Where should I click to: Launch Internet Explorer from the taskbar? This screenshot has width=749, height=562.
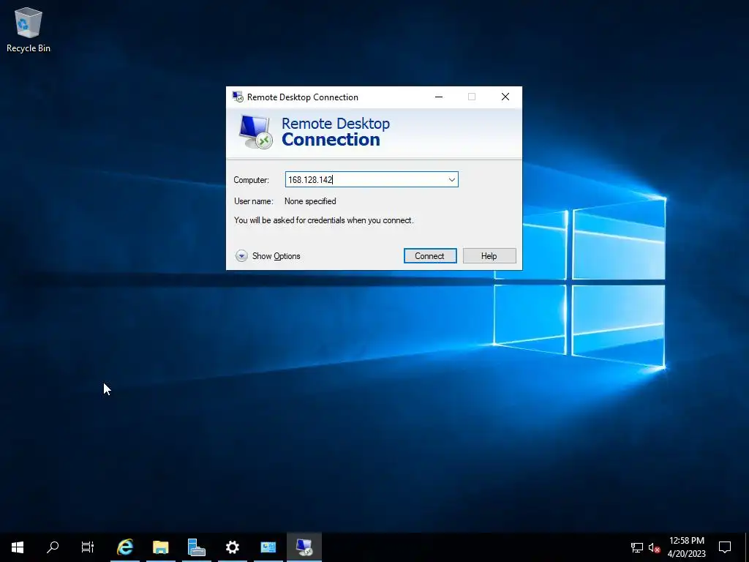pyautogui.click(x=125, y=547)
